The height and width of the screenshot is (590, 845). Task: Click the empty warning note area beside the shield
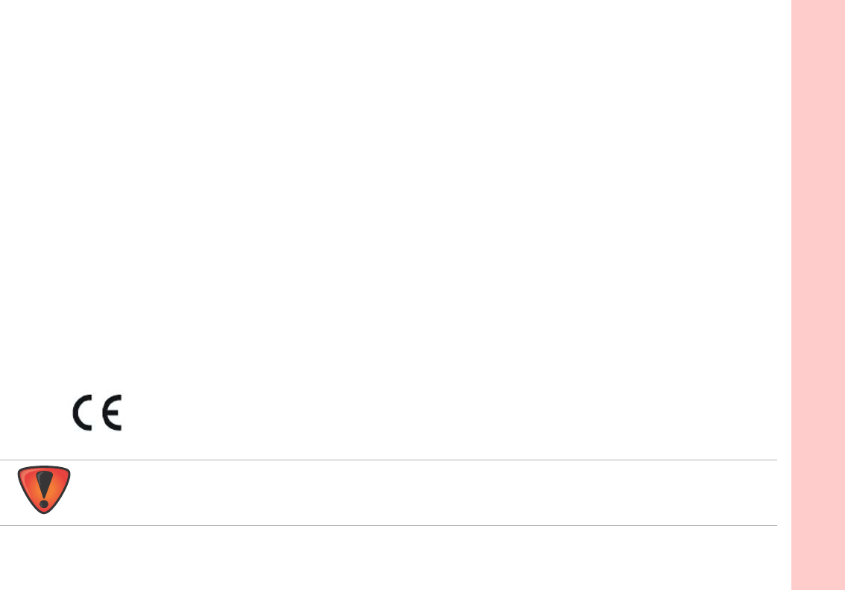(425, 492)
